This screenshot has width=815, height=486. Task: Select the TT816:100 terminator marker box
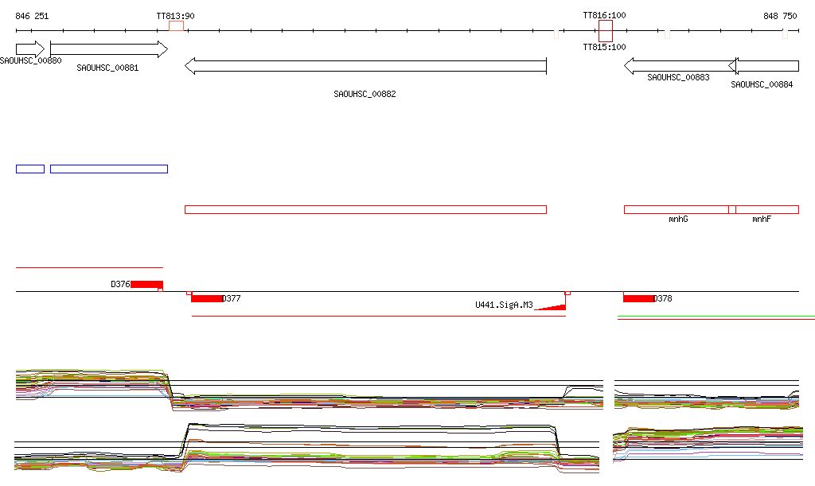(606, 31)
